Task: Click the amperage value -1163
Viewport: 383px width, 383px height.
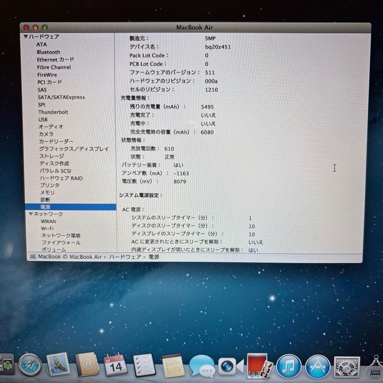Action: (181, 173)
